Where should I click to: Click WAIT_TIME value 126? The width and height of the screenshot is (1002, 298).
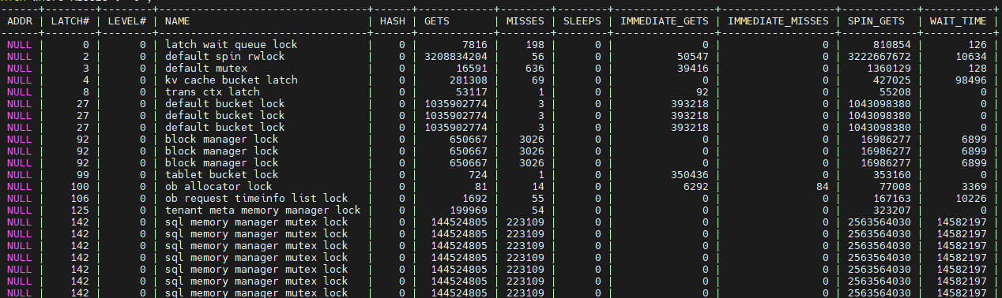pyautogui.click(x=978, y=45)
